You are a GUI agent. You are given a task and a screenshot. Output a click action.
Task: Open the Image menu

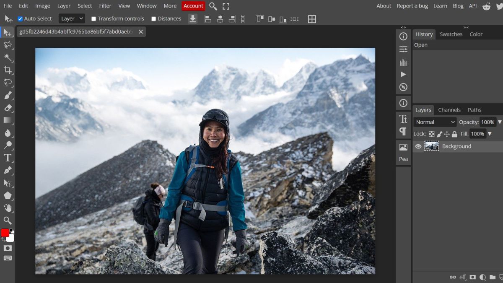pyautogui.click(x=43, y=6)
